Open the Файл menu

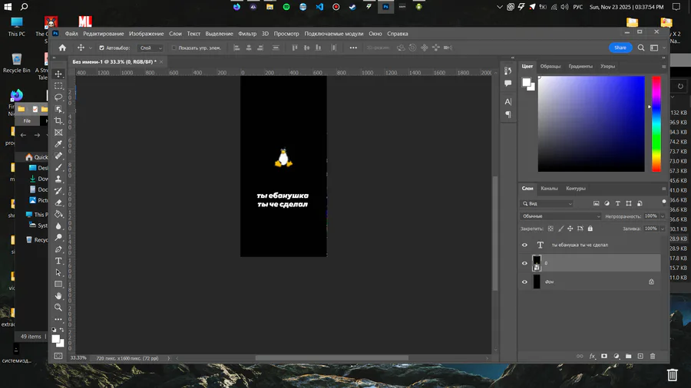click(71, 34)
